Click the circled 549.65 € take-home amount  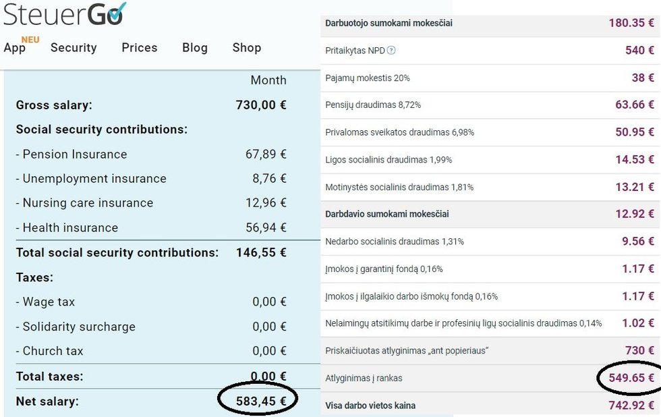(627, 378)
